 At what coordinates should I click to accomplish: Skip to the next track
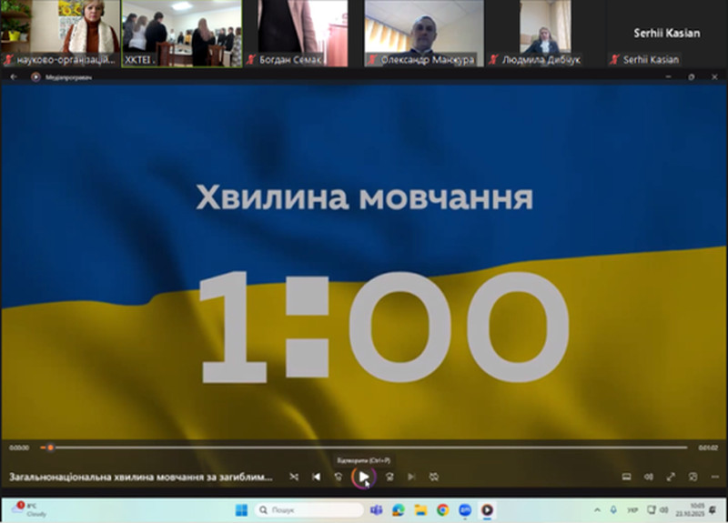click(411, 477)
